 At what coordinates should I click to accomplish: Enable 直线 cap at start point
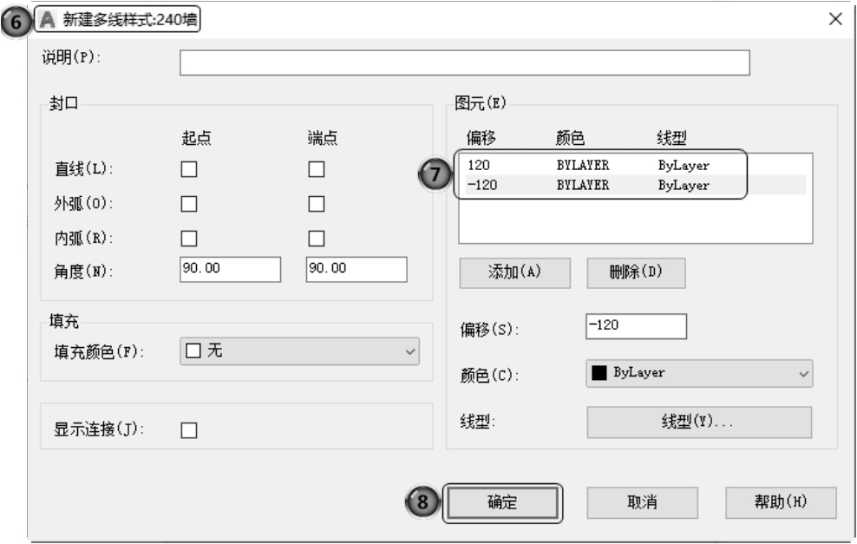pyautogui.click(x=188, y=170)
